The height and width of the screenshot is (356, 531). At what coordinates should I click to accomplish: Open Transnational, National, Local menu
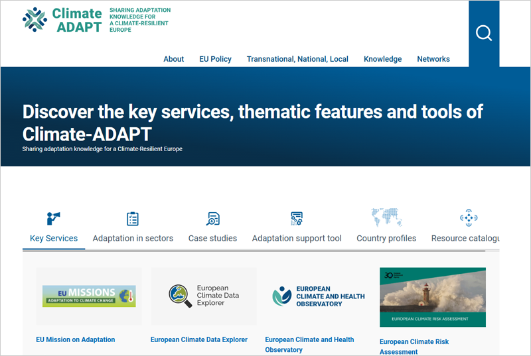point(297,59)
